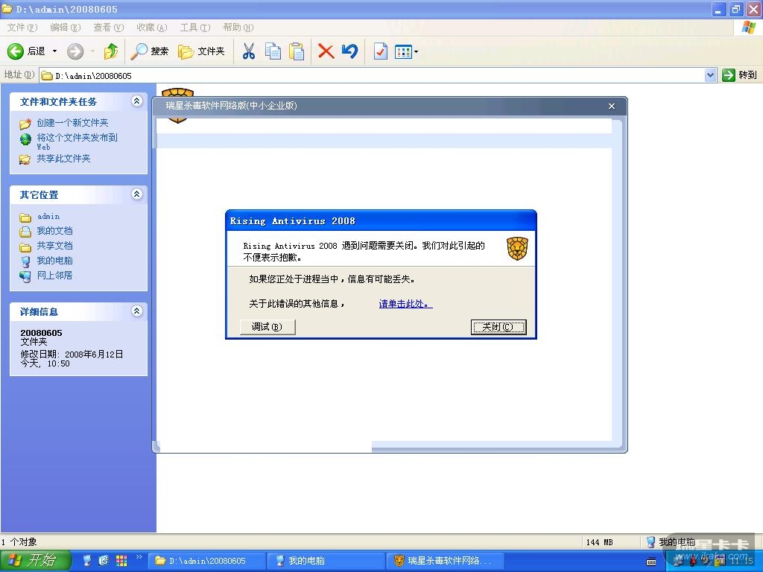Click the colorful grid quick launch icon
This screenshot has width=763, height=572.
pos(121,561)
